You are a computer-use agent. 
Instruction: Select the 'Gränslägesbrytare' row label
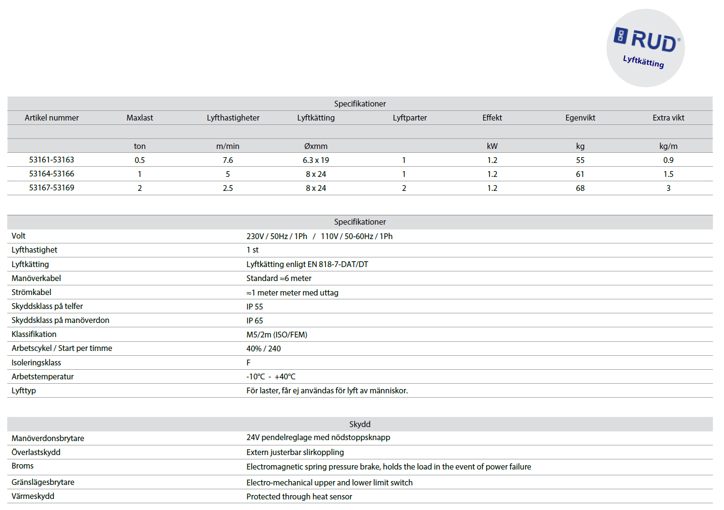pos(43,482)
